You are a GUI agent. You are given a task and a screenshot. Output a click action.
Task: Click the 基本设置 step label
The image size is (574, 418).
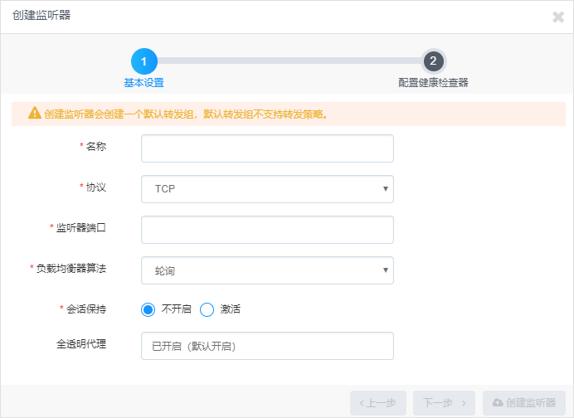143,83
